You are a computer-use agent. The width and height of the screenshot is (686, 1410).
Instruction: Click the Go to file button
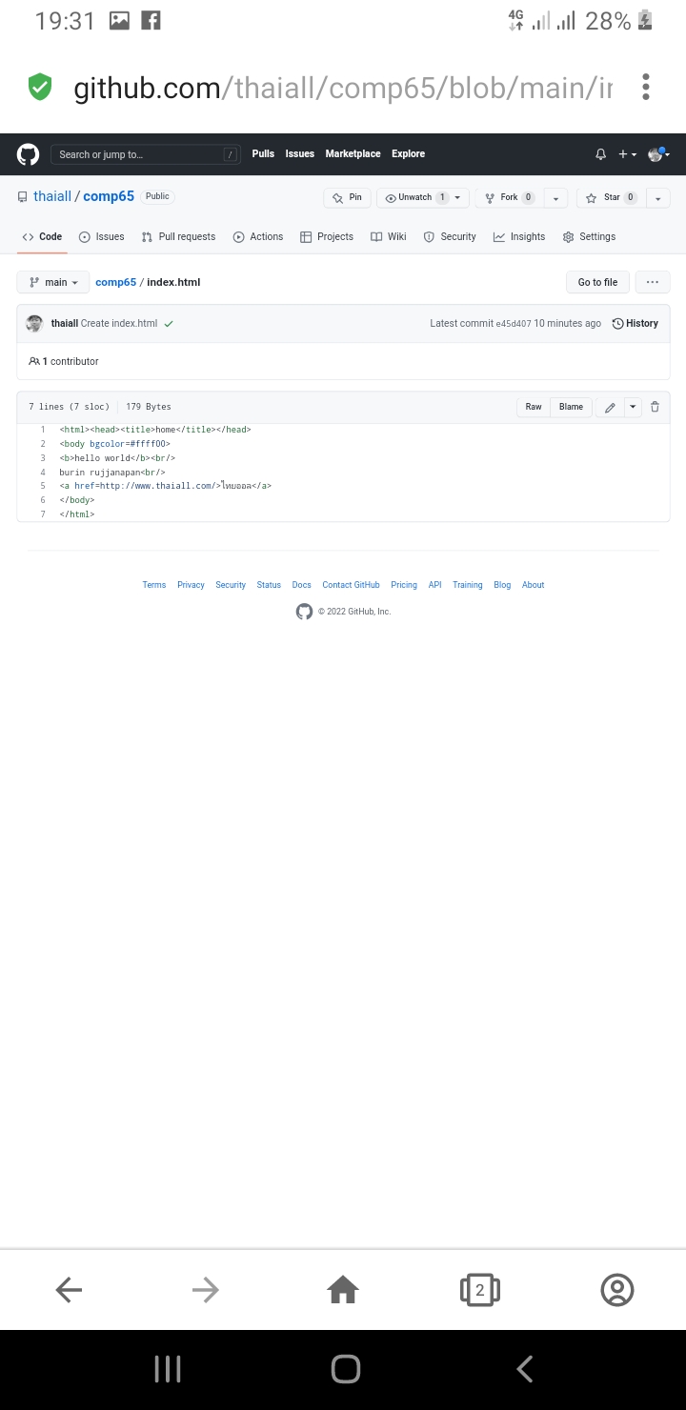pyautogui.click(x=597, y=282)
